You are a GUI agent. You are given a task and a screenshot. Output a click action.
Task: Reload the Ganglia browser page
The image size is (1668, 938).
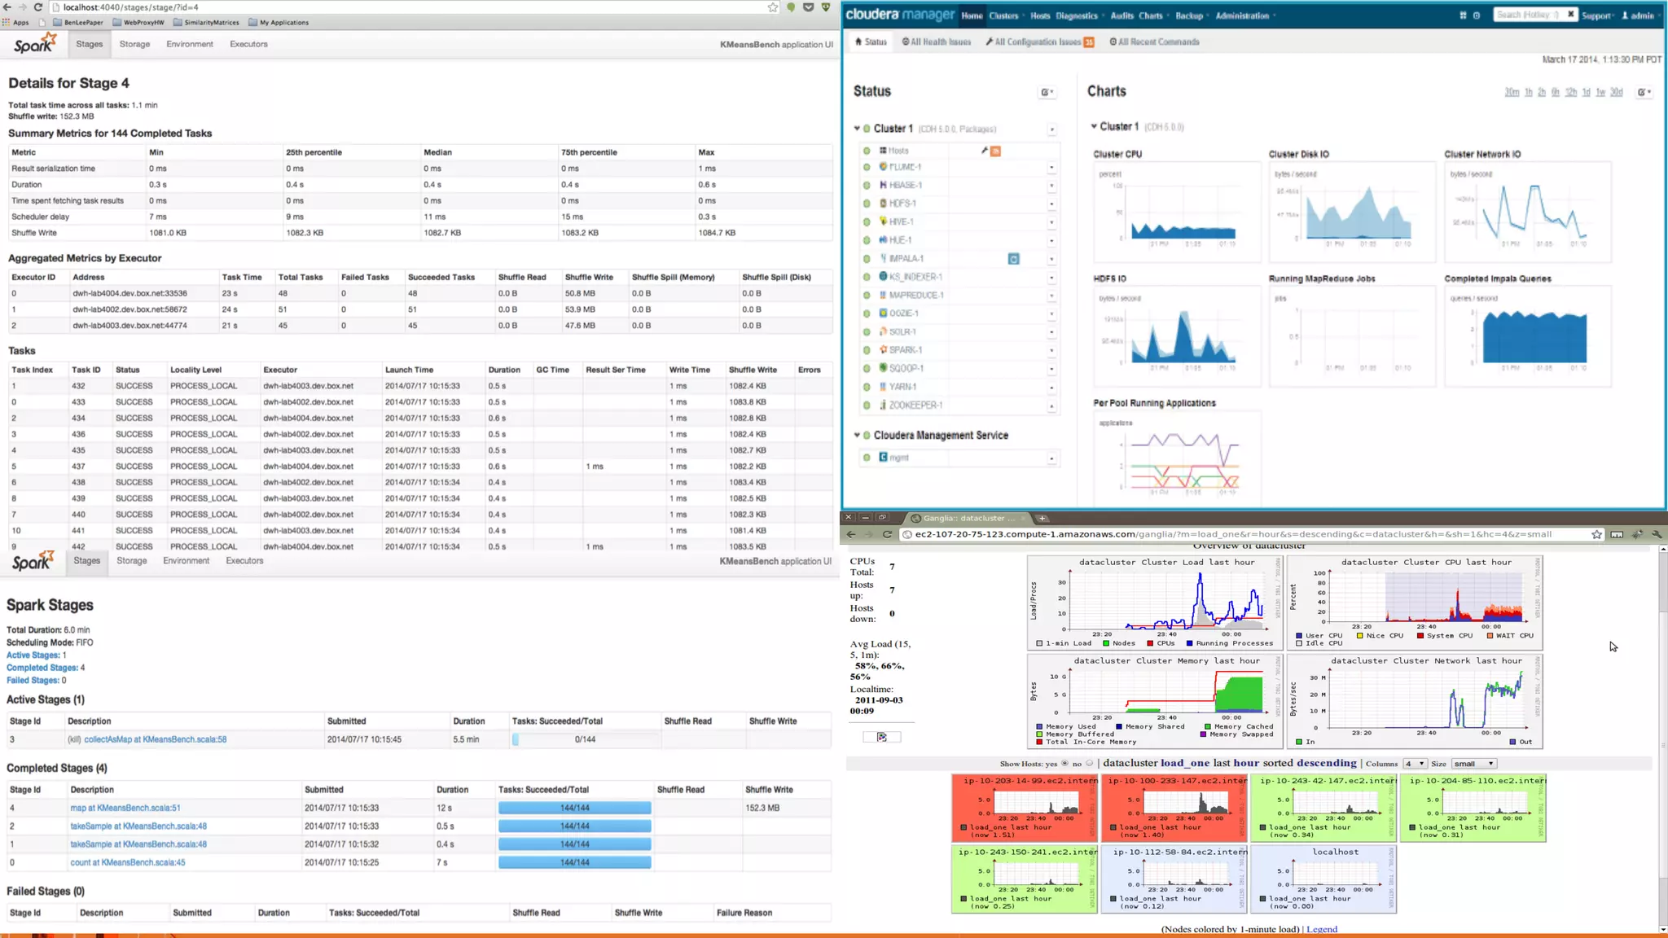click(887, 535)
